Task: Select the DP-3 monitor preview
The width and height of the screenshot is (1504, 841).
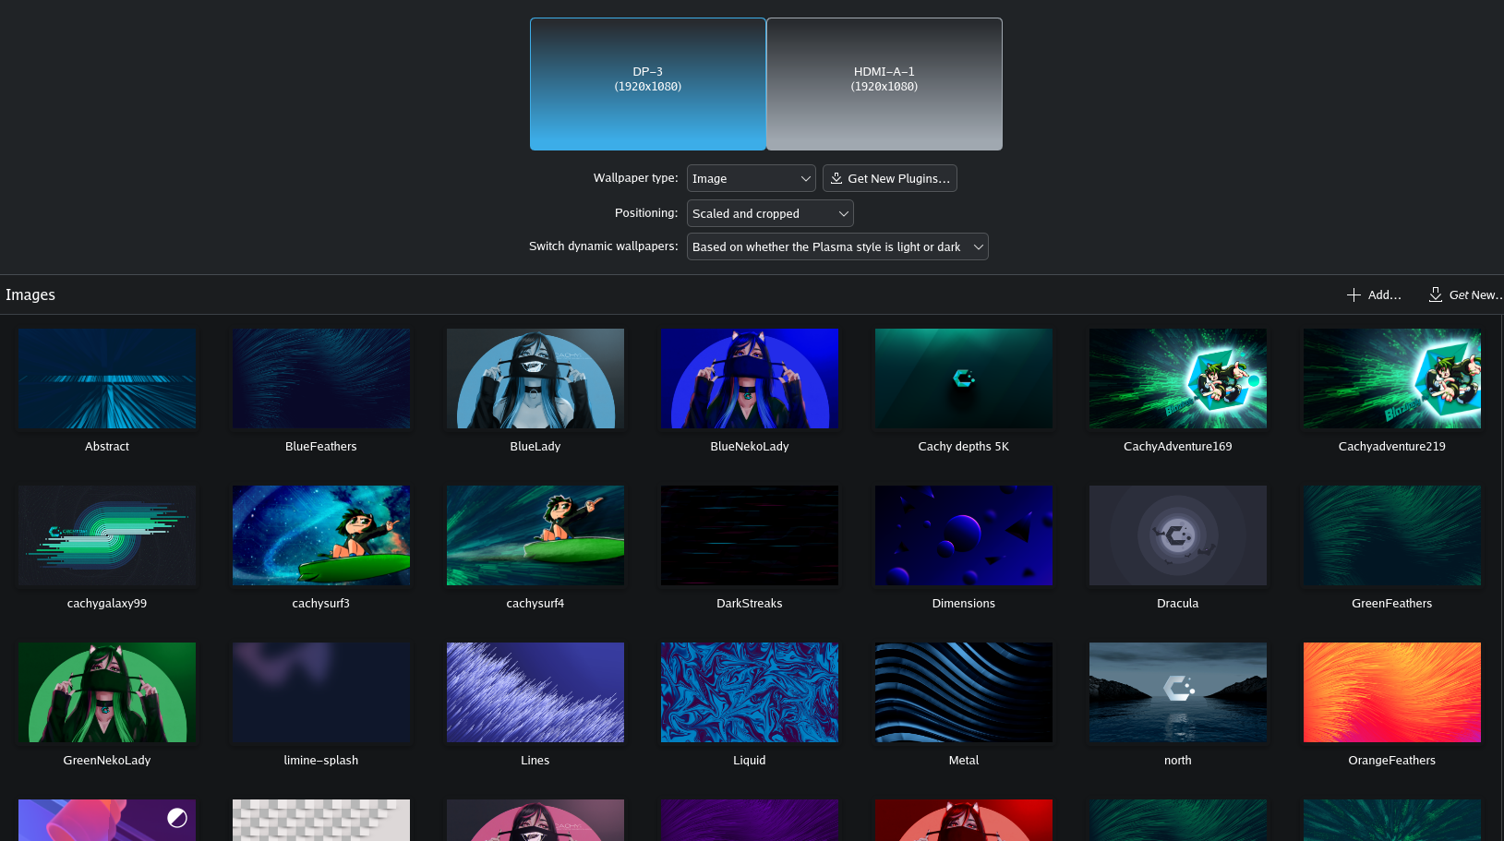Action: click(647, 84)
